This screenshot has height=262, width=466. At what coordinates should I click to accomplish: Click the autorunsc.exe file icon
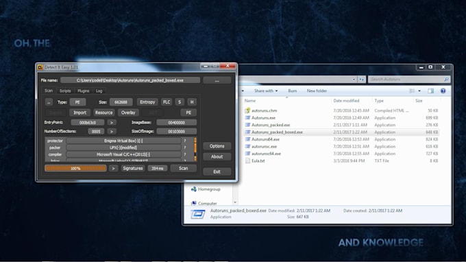(x=247, y=146)
